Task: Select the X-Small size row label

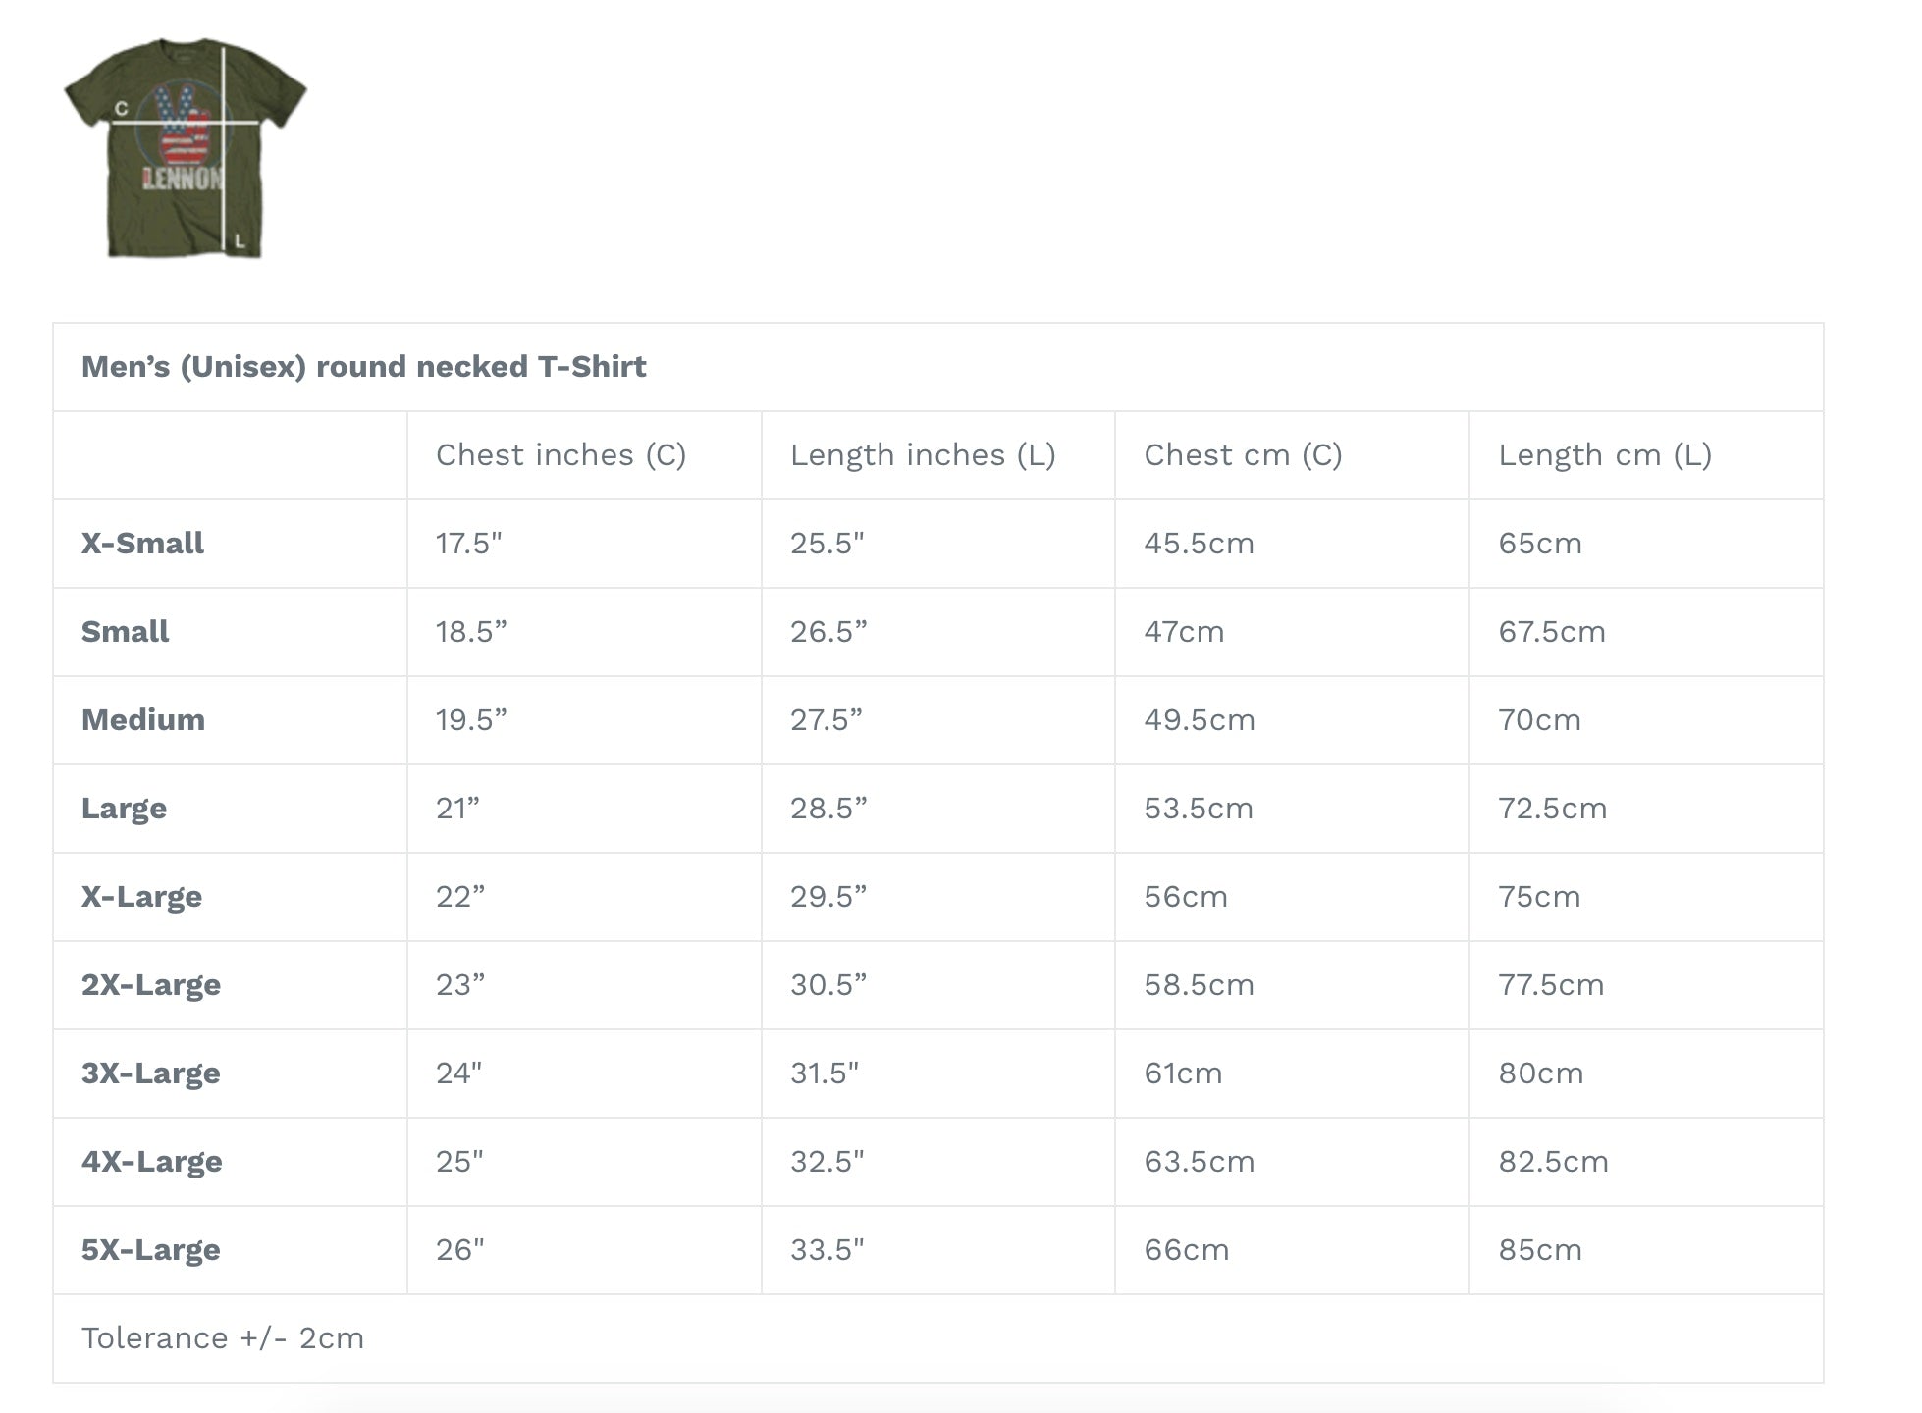Action: [x=142, y=544]
